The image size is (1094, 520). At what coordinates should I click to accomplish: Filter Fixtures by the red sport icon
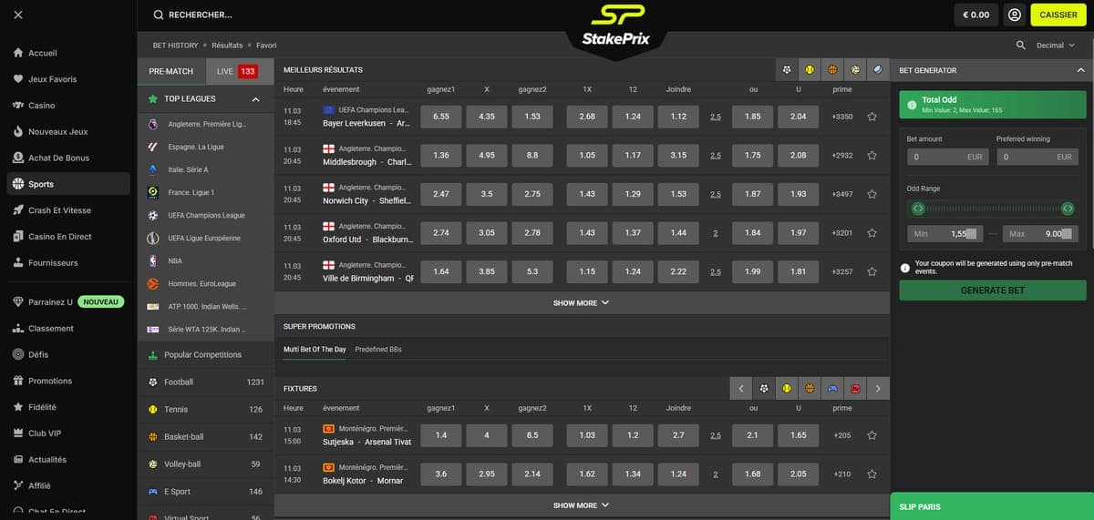[855, 388]
